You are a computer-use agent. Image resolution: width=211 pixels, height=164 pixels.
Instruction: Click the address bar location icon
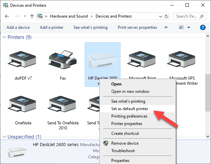[x=40, y=16]
